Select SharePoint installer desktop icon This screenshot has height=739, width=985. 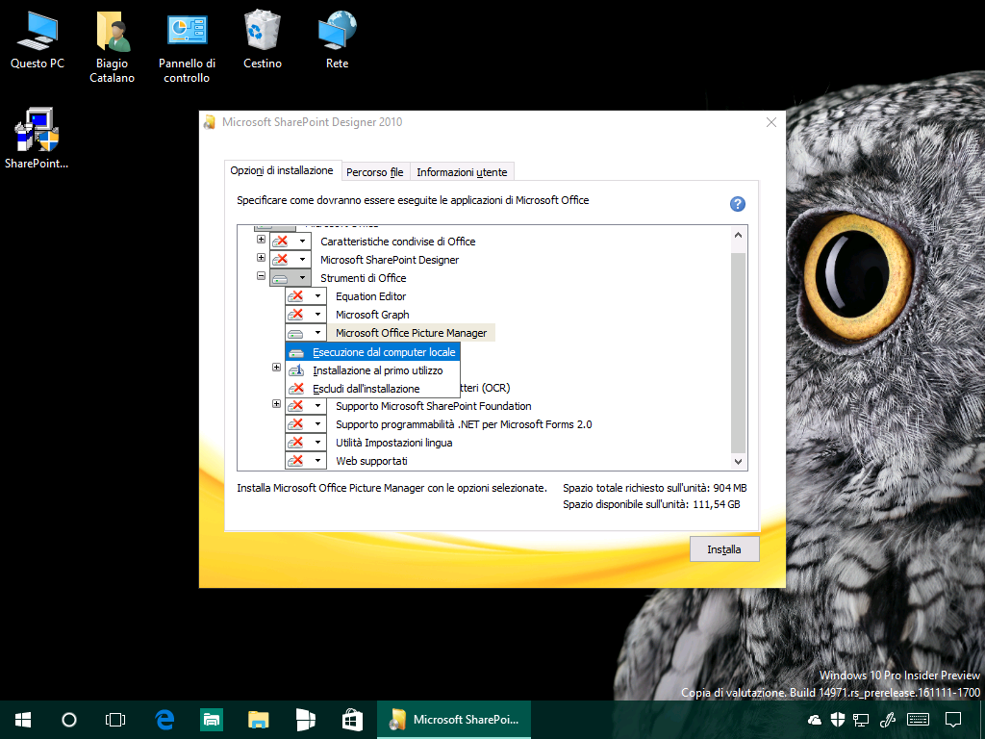point(37,139)
